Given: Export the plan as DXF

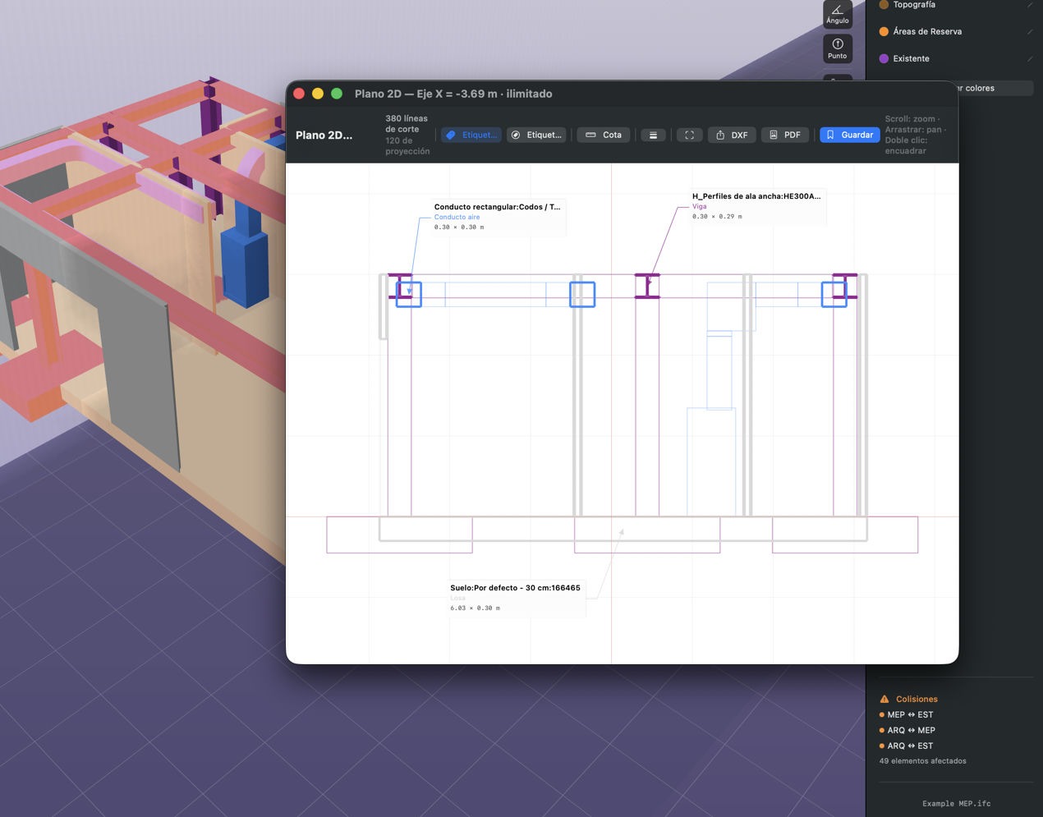Looking at the screenshot, I should point(732,135).
